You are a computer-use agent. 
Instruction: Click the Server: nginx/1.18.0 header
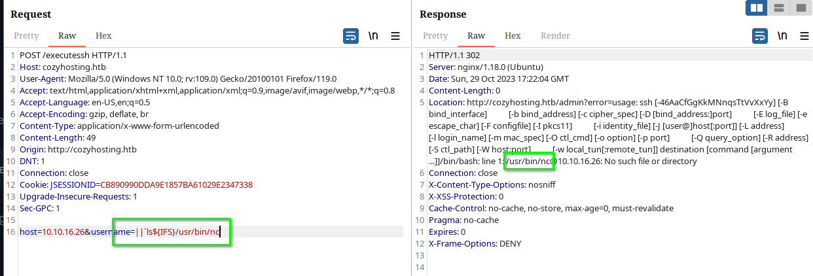[x=486, y=67]
